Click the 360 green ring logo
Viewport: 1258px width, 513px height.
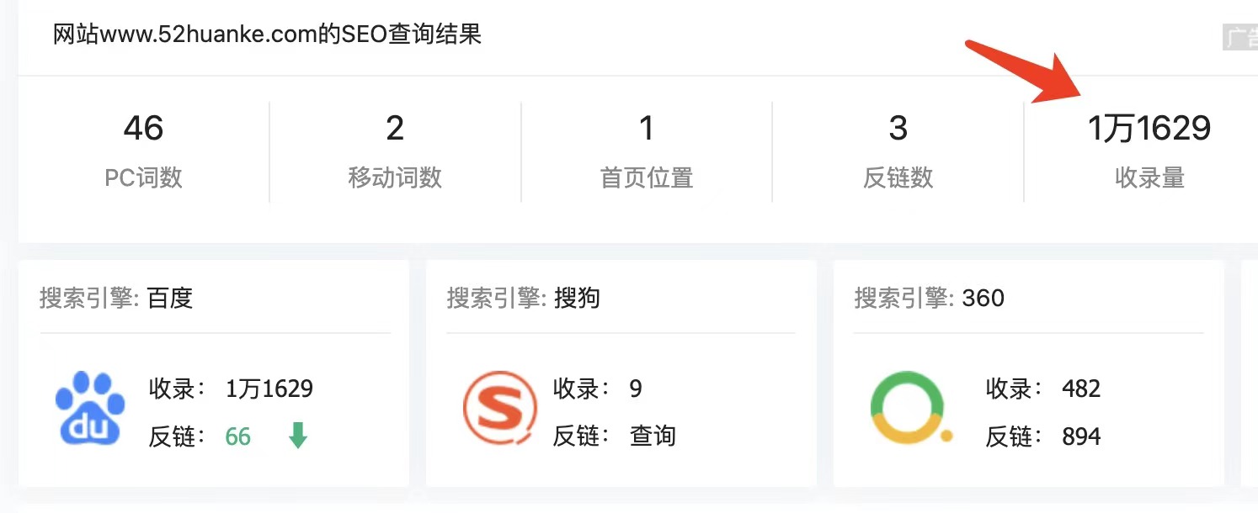909,408
